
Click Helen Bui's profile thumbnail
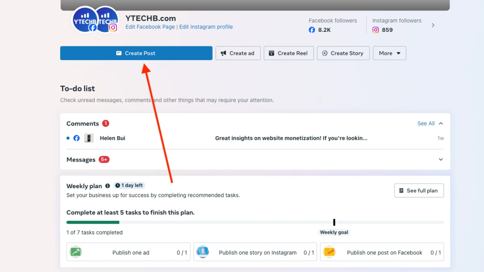coord(89,138)
